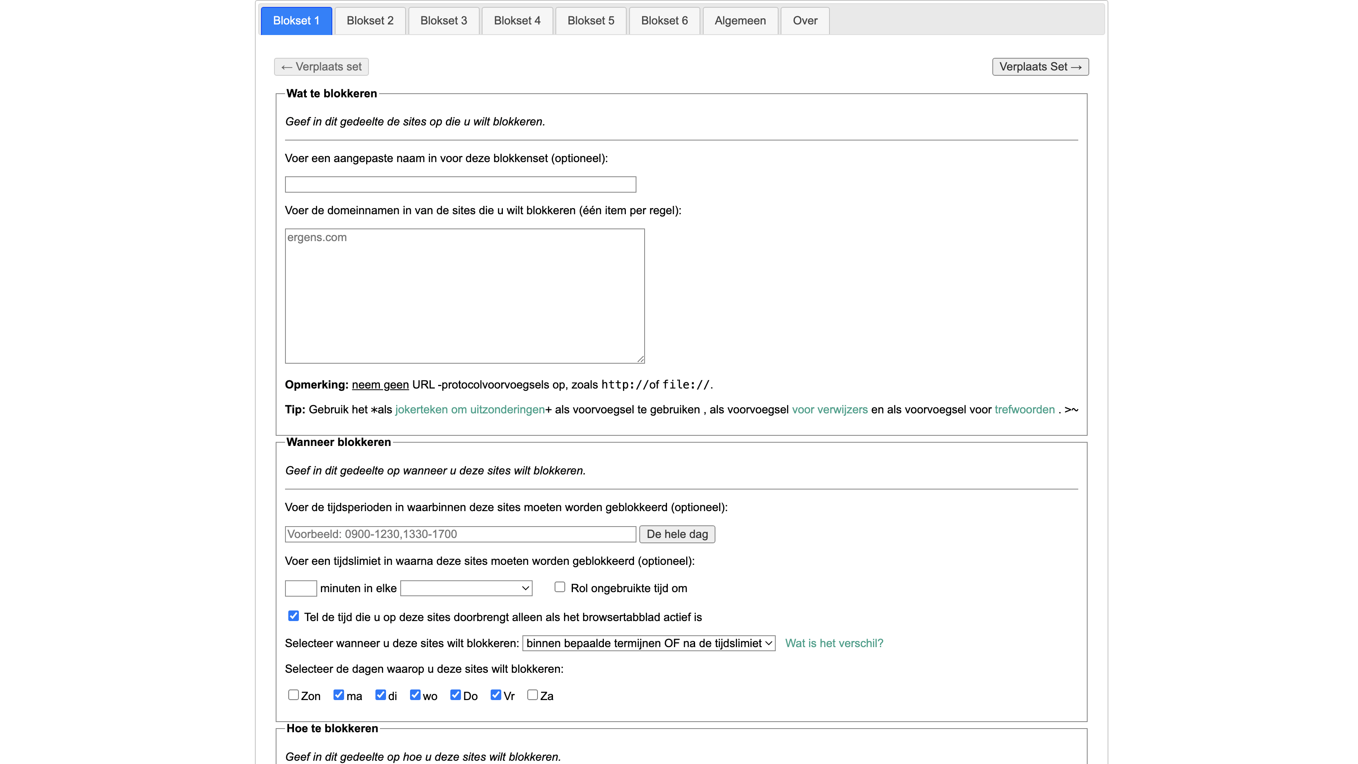Viewport: 1358px width, 764px height.
Task: Click the custom block set name field
Action: coord(460,184)
